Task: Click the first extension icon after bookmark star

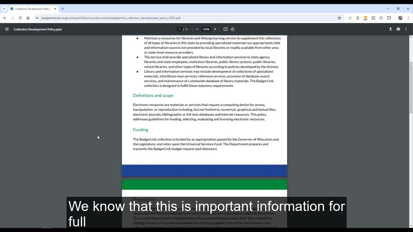Action: [350, 18]
